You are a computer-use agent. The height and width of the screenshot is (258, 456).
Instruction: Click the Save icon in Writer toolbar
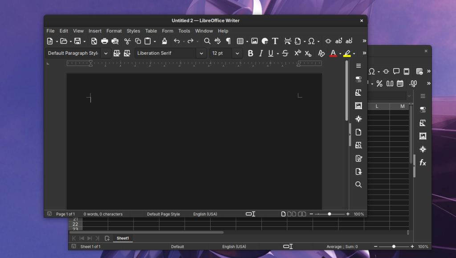tap(77, 41)
